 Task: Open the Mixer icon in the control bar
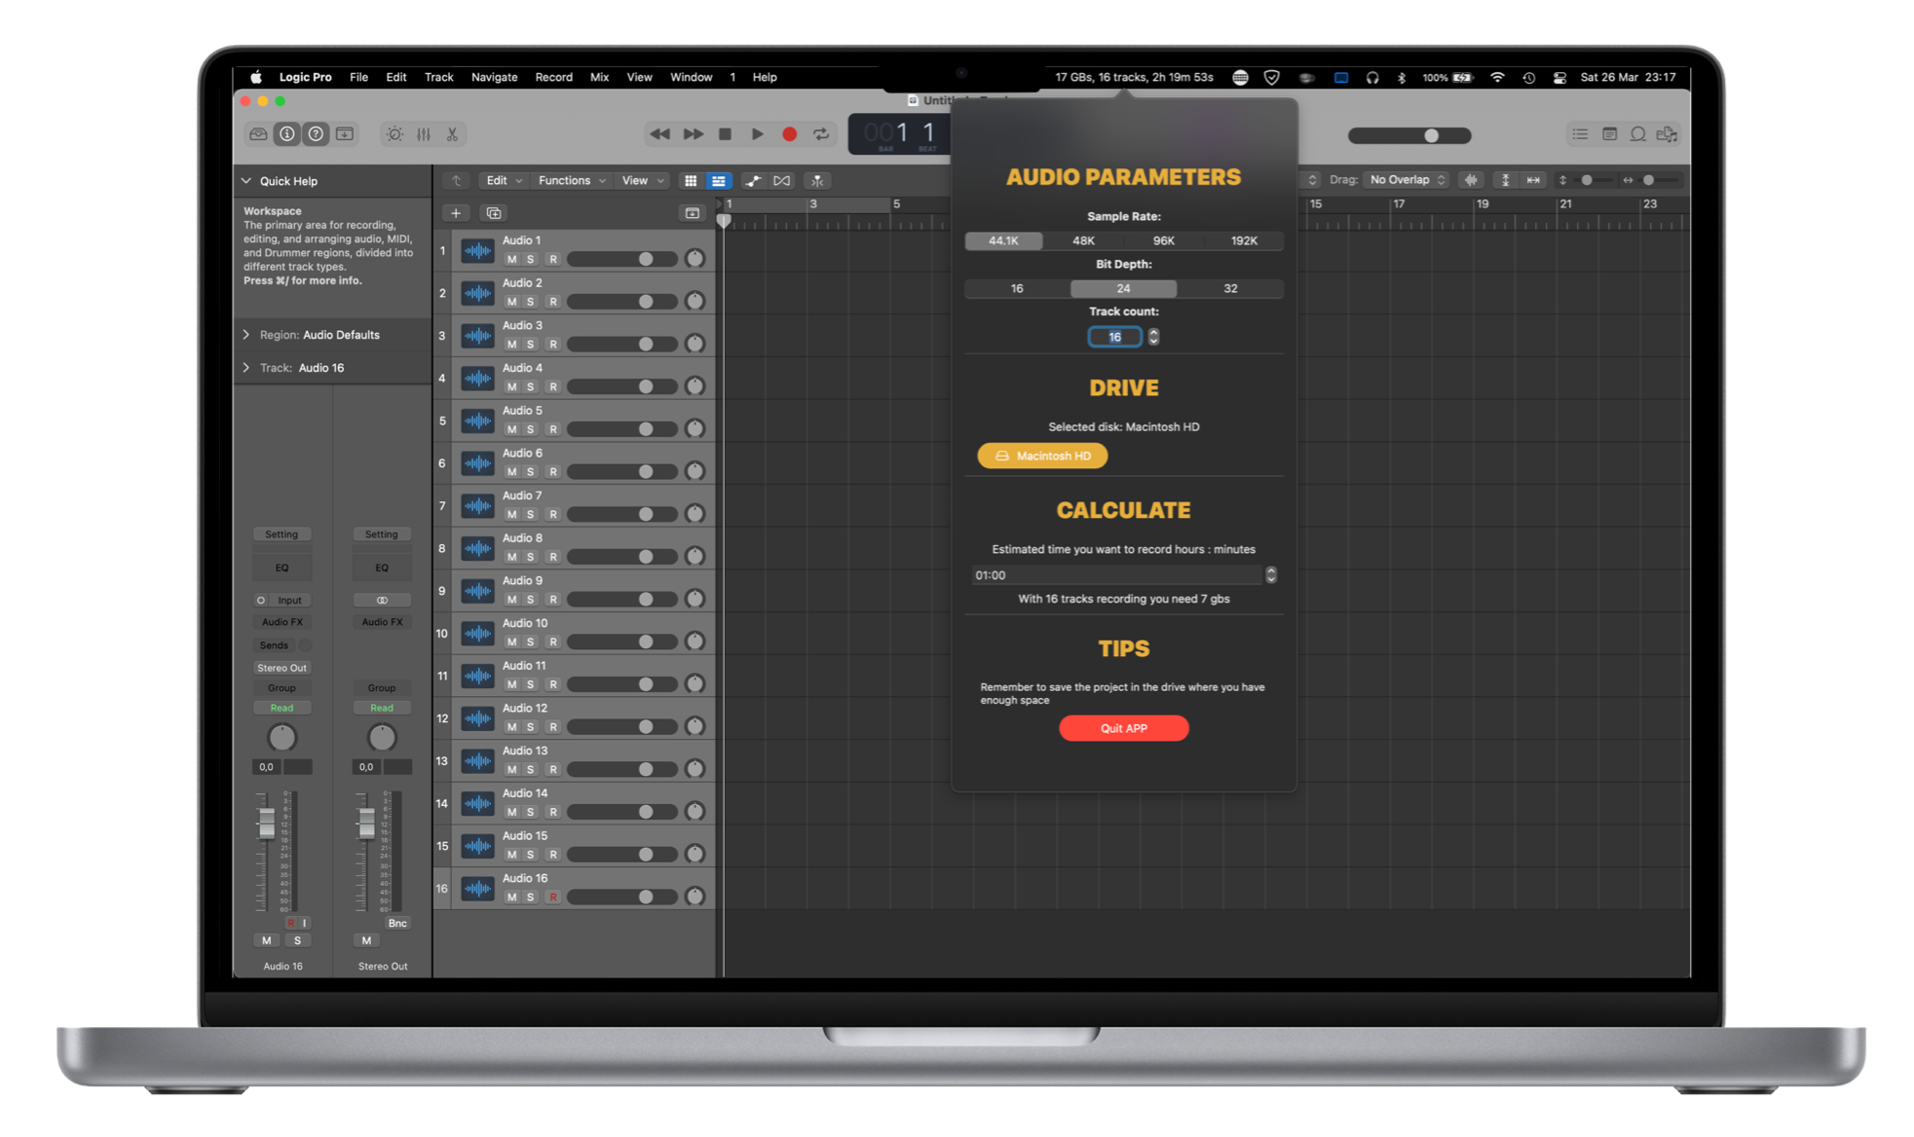click(x=424, y=134)
